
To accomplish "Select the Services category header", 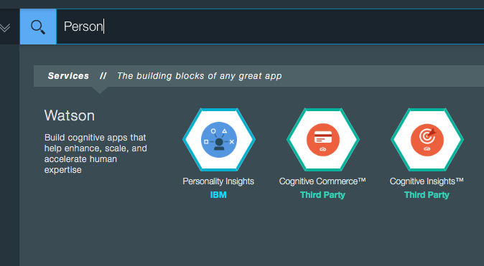I will point(68,76).
